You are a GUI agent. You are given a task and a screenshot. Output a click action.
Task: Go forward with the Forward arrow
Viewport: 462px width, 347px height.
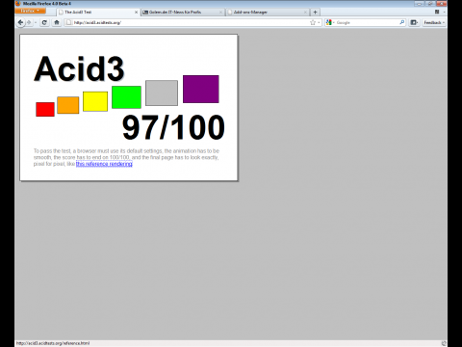pyautogui.click(x=29, y=22)
